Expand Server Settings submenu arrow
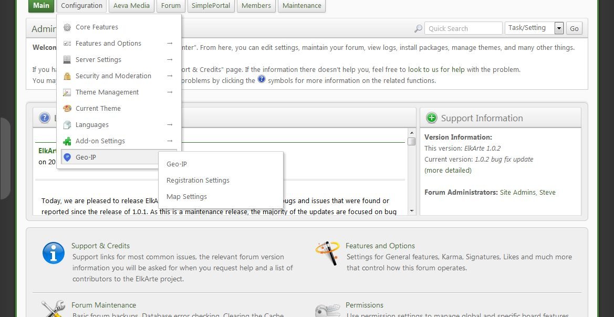 coord(170,59)
